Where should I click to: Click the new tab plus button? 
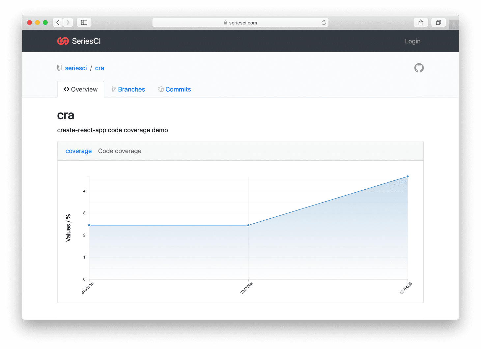[454, 24]
